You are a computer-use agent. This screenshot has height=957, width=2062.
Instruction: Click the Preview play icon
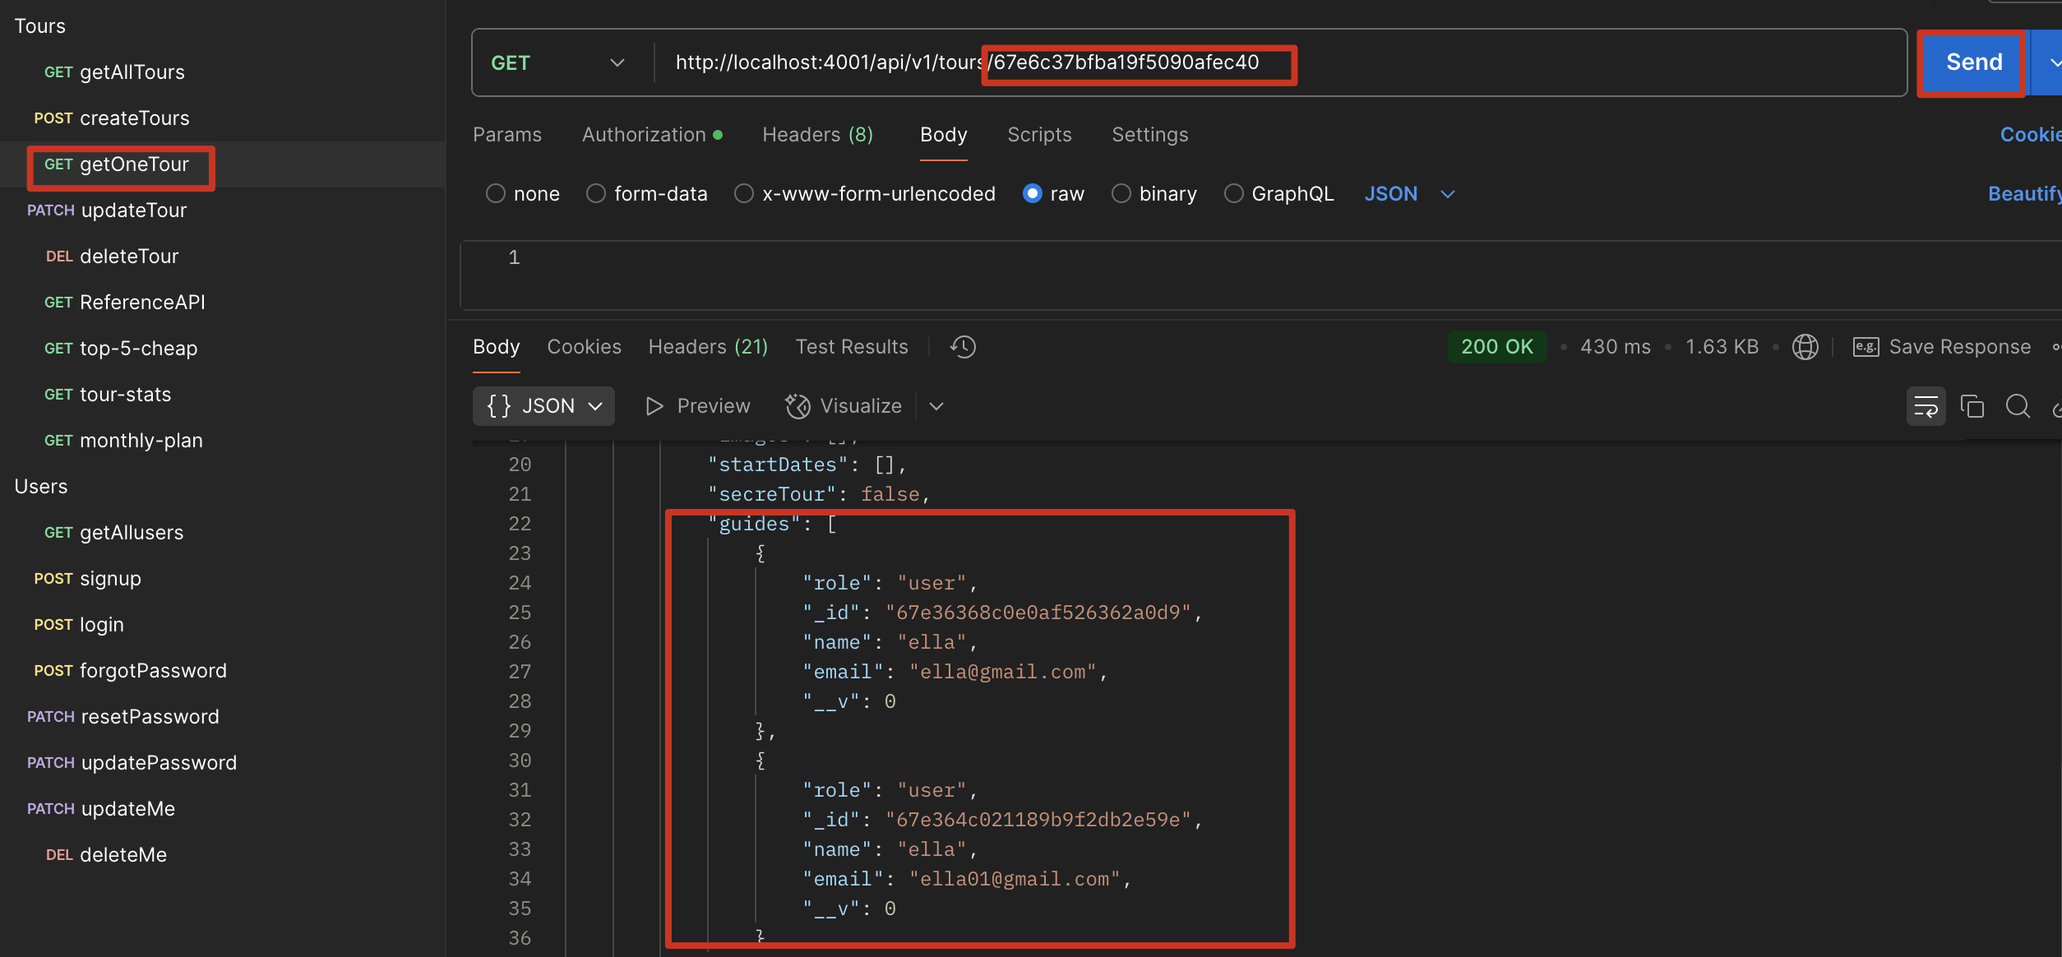(x=654, y=406)
